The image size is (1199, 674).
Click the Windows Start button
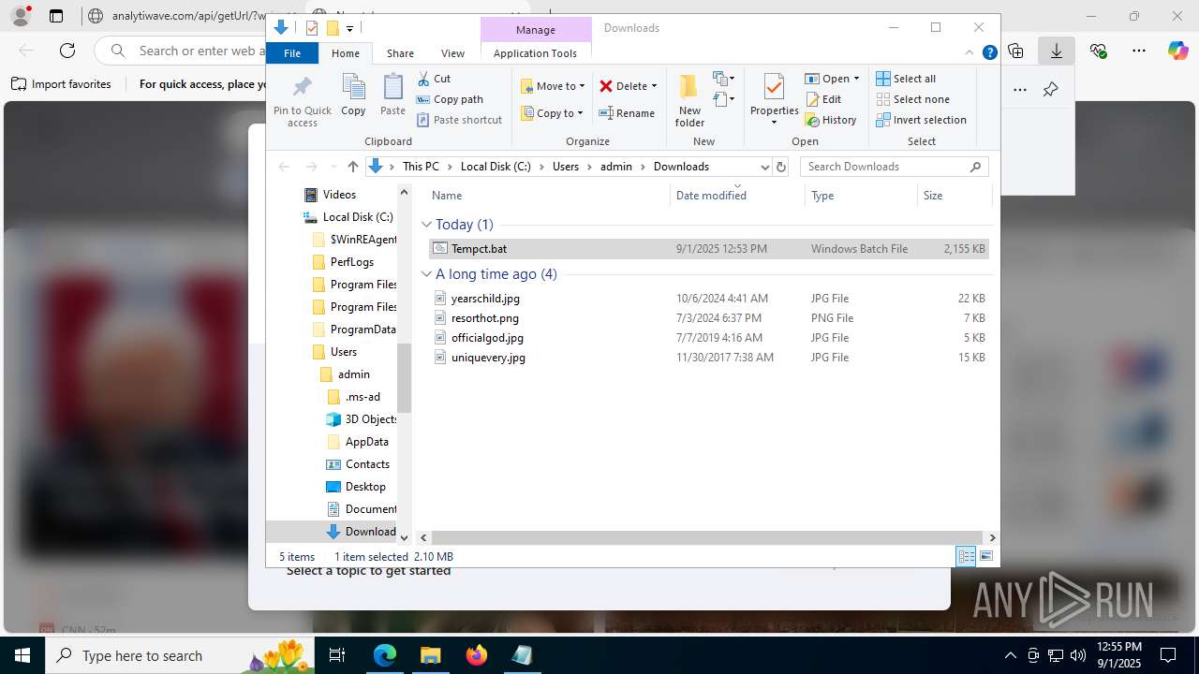(x=22, y=655)
